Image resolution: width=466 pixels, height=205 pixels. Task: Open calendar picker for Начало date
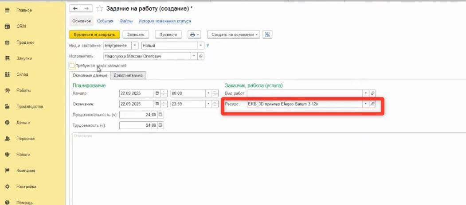point(157,93)
